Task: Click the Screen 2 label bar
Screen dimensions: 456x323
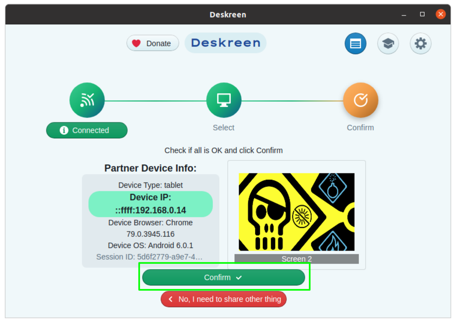Action: pos(296,258)
